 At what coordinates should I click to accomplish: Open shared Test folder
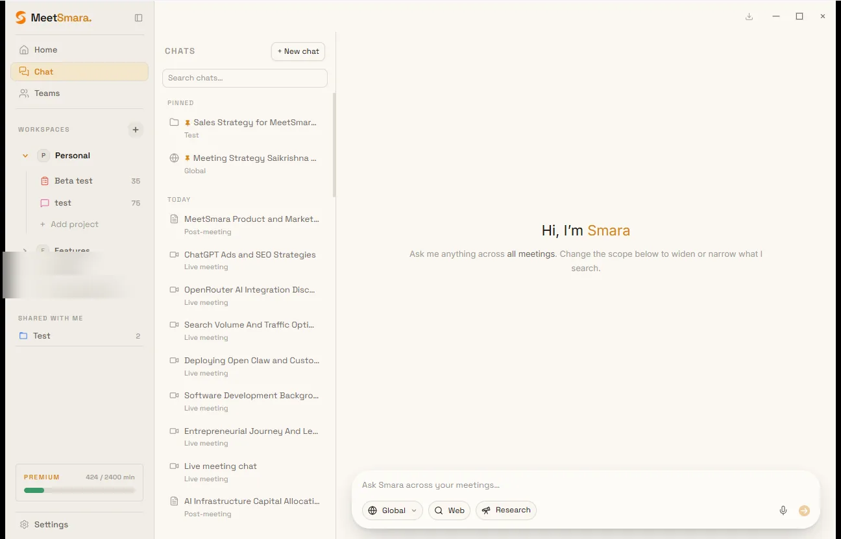pyautogui.click(x=79, y=336)
